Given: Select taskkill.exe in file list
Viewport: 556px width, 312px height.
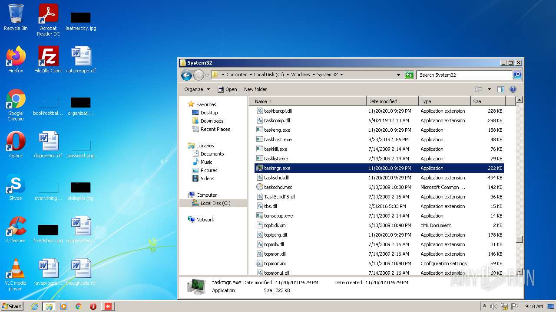Looking at the screenshot, I should tap(379, 149).
